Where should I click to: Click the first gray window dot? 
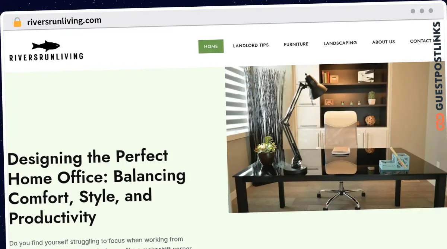[x=413, y=11]
